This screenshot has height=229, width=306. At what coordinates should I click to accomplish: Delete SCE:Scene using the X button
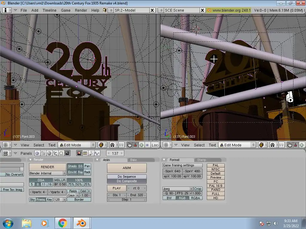pos(202,10)
